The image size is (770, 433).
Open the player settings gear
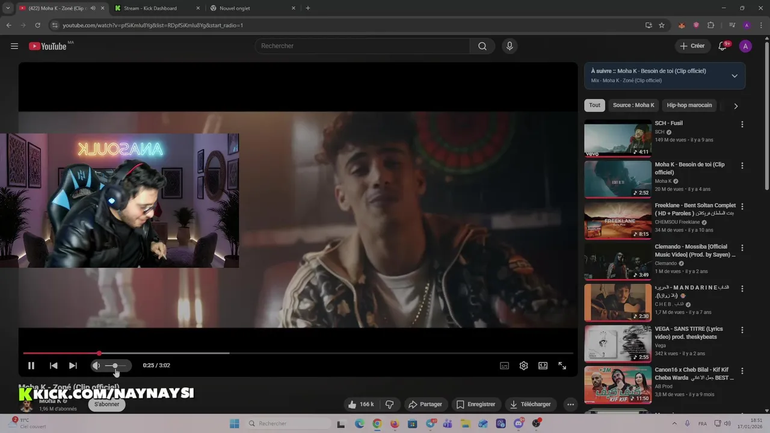523,366
